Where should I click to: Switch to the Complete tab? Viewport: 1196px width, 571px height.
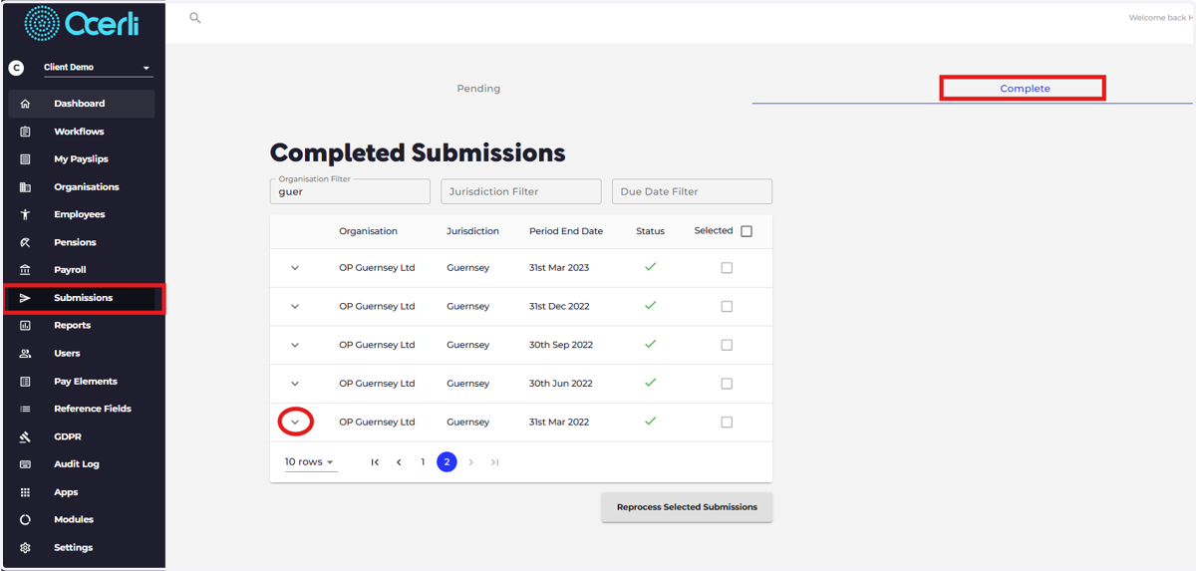[x=1025, y=89]
